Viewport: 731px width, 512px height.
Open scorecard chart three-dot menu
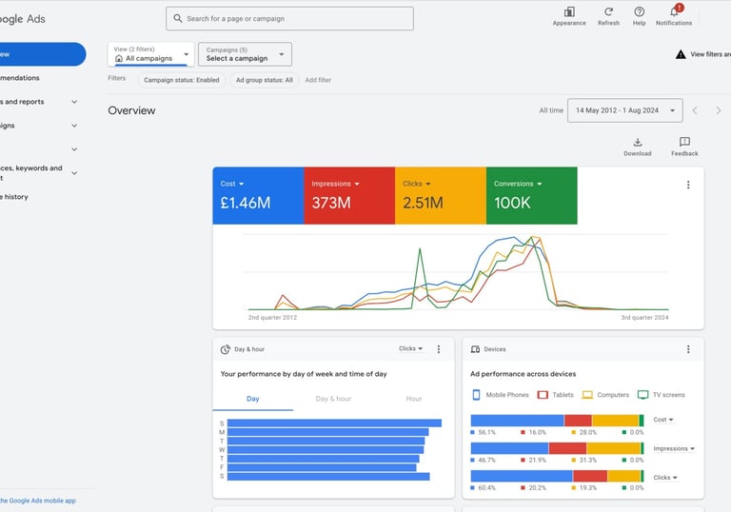(688, 186)
